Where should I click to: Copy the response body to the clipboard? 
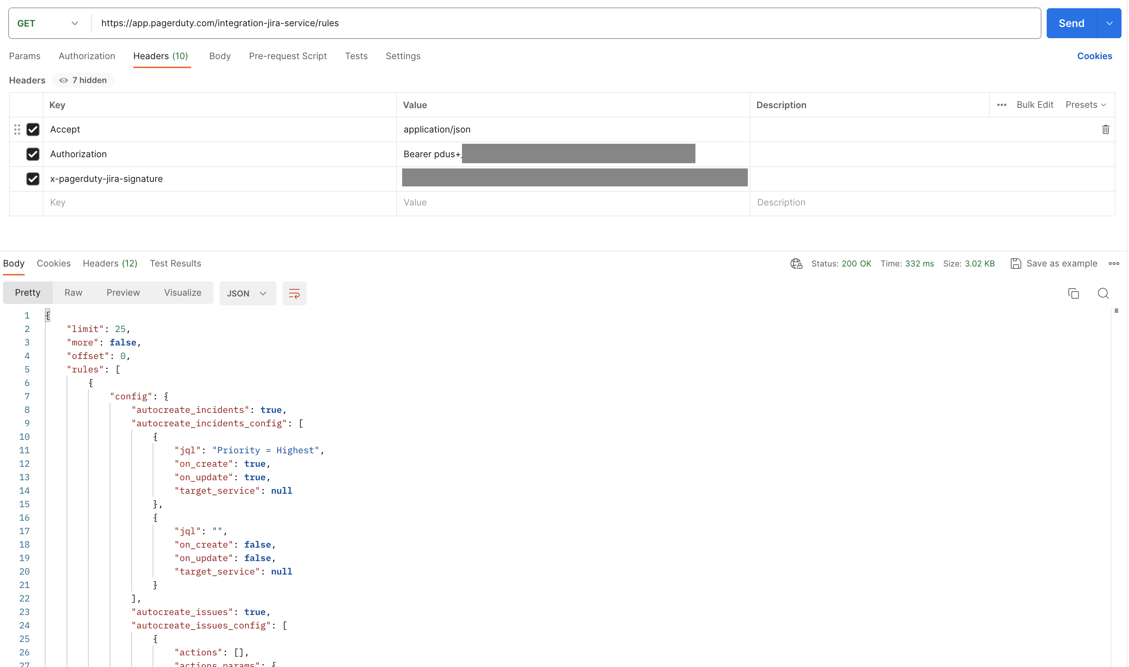1073,293
